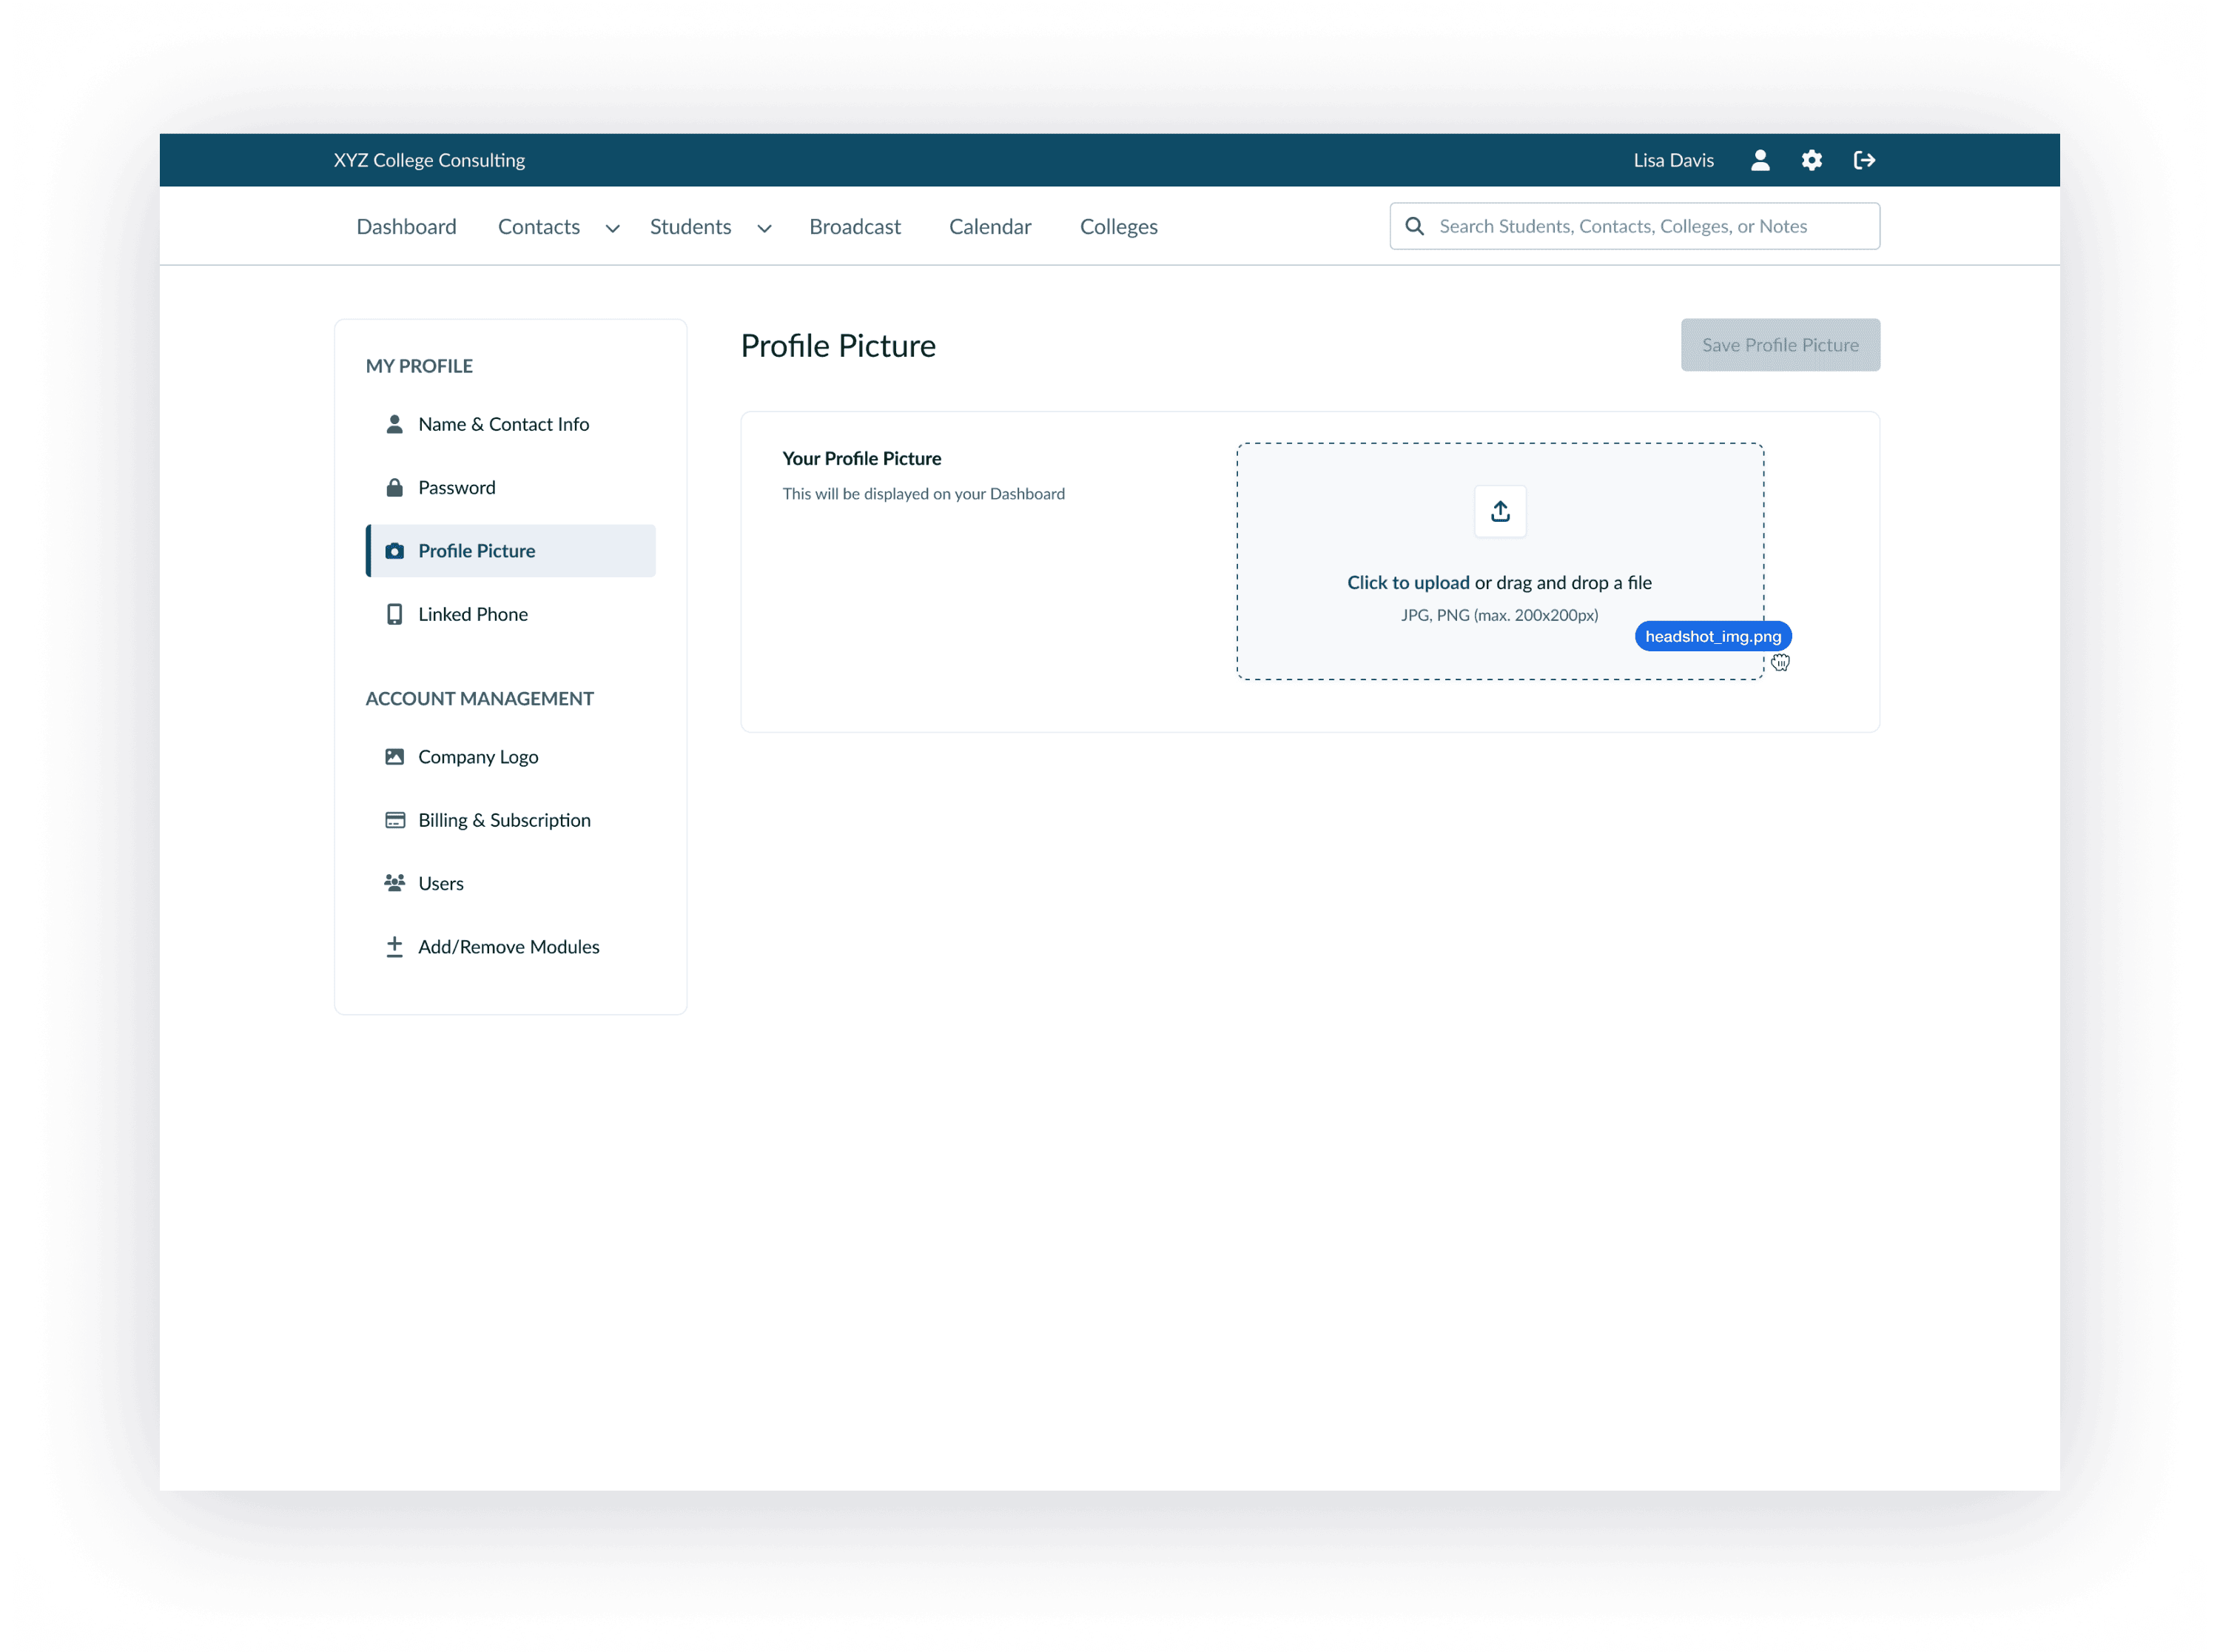2220x1652 pixels.
Task: Click the user profile icon in header
Action: 1760,160
